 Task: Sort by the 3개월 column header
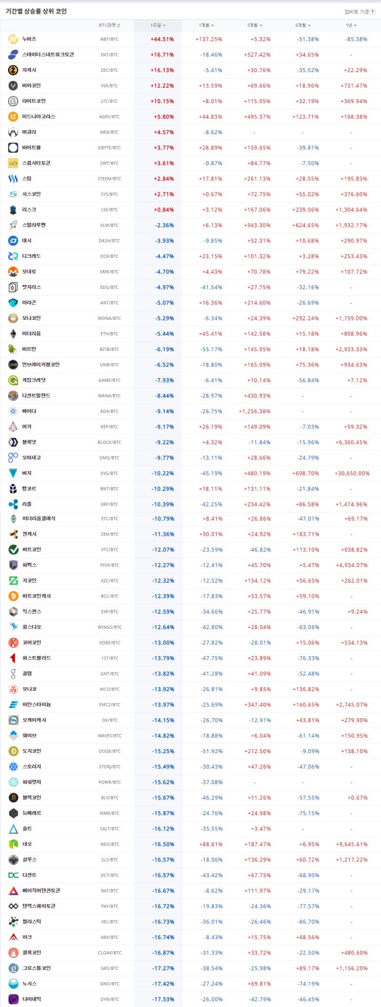[254, 25]
